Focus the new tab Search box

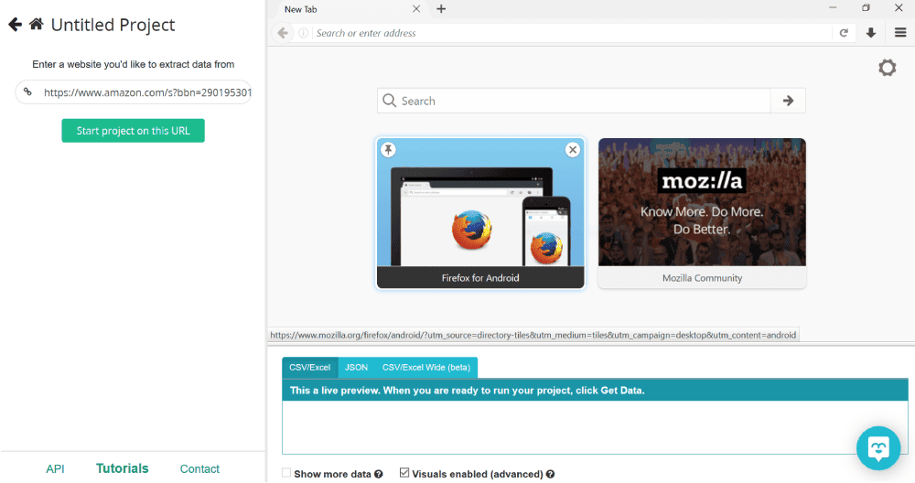click(575, 101)
